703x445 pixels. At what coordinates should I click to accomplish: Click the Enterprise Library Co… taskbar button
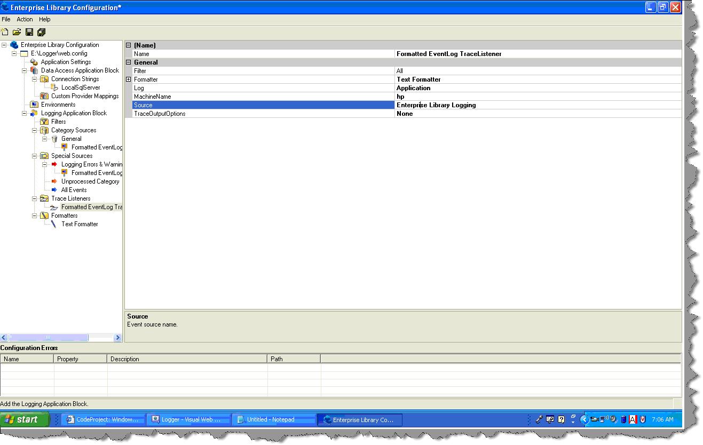click(360, 420)
